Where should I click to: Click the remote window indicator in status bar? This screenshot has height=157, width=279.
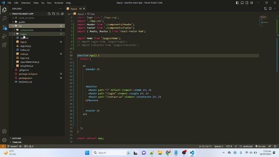pyautogui.click(x=3, y=146)
